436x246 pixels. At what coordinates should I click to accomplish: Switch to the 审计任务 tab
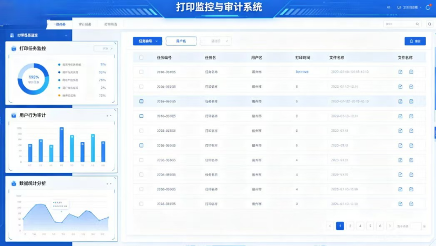85,25
